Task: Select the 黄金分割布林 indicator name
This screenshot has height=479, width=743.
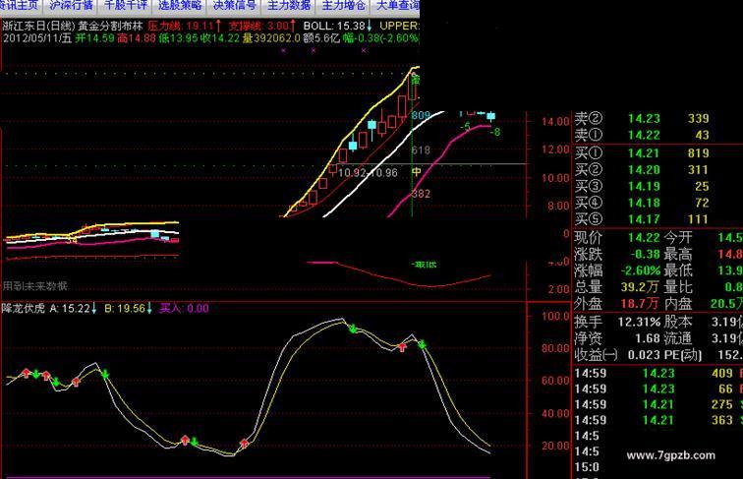Action: tap(111, 26)
